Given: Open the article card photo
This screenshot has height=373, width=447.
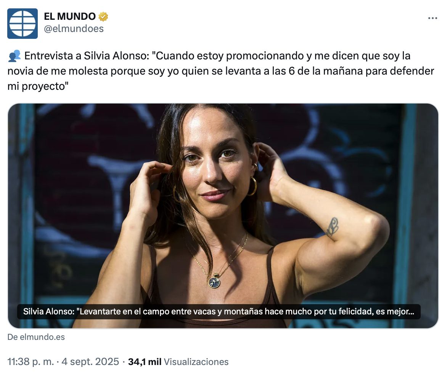Looking at the screenshot, I should (x=223, y=216).
